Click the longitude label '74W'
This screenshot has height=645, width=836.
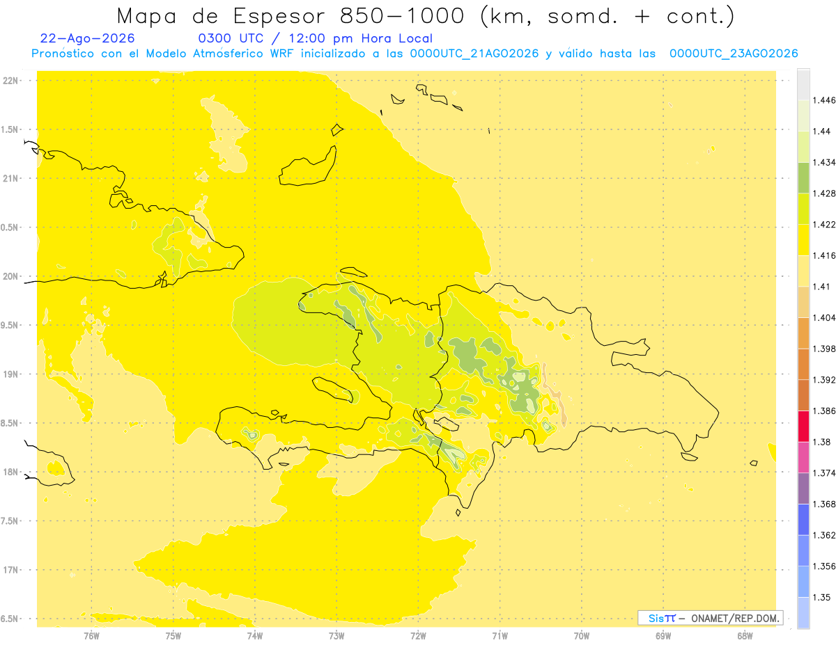(255, 636)
